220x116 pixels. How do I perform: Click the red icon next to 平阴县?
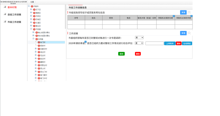click(x=34, y=29)
